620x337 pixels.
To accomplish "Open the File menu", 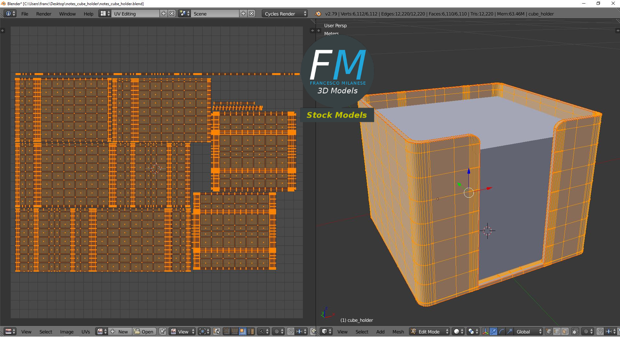I will (x=25, y=14).
